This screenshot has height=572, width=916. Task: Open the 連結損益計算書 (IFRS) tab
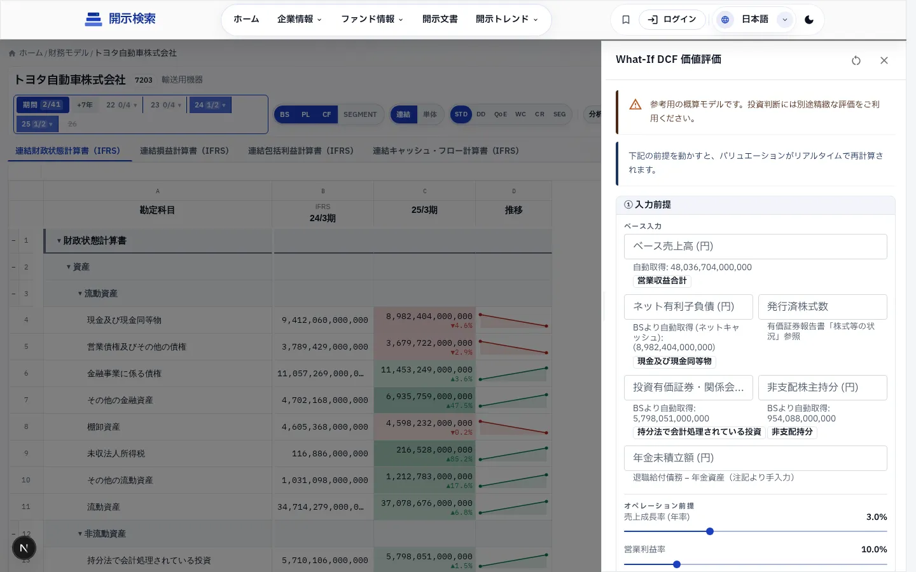pos(184,151)
